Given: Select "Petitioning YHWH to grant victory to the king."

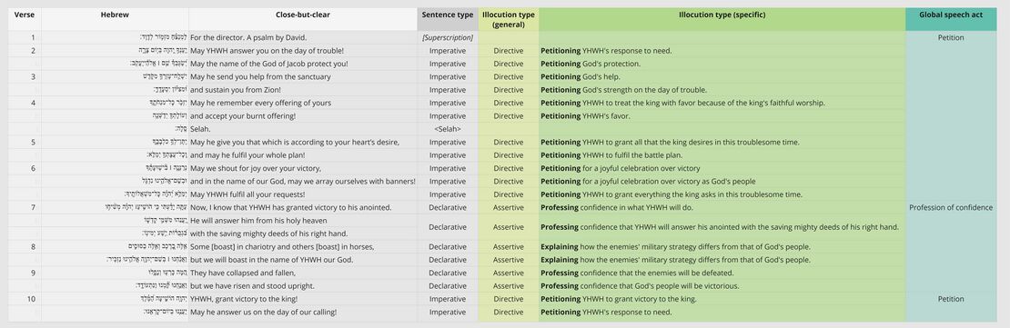Looking at the screenshot, I should (x=619, y=299).
